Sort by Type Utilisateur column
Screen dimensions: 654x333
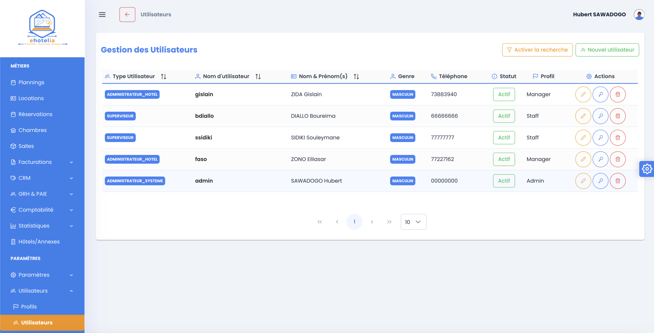point(163,76)
